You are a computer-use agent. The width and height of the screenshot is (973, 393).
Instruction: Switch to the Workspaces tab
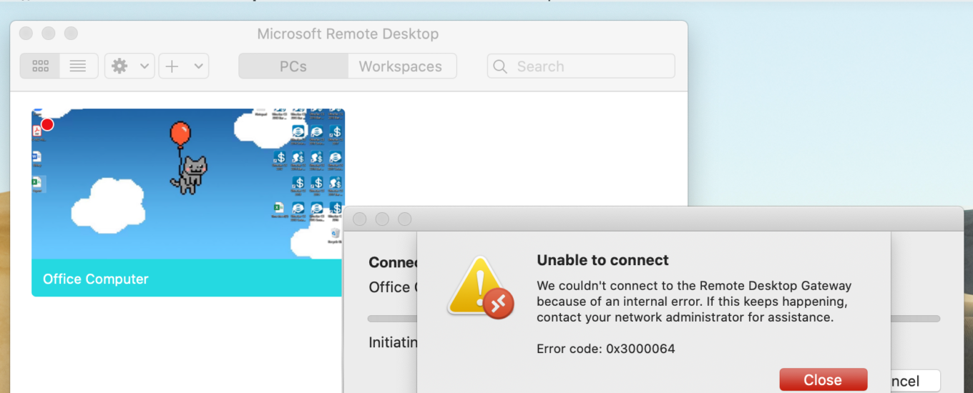click(401, 66)
